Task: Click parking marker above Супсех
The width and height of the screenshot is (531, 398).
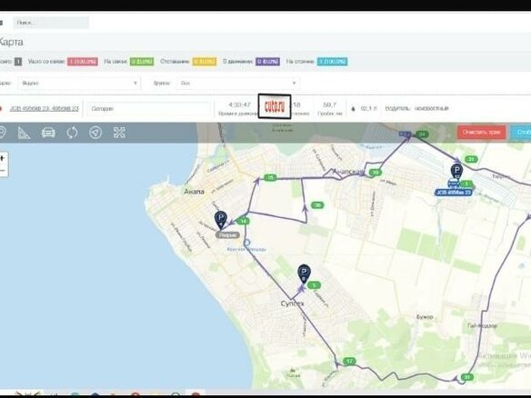Action: 304,274
